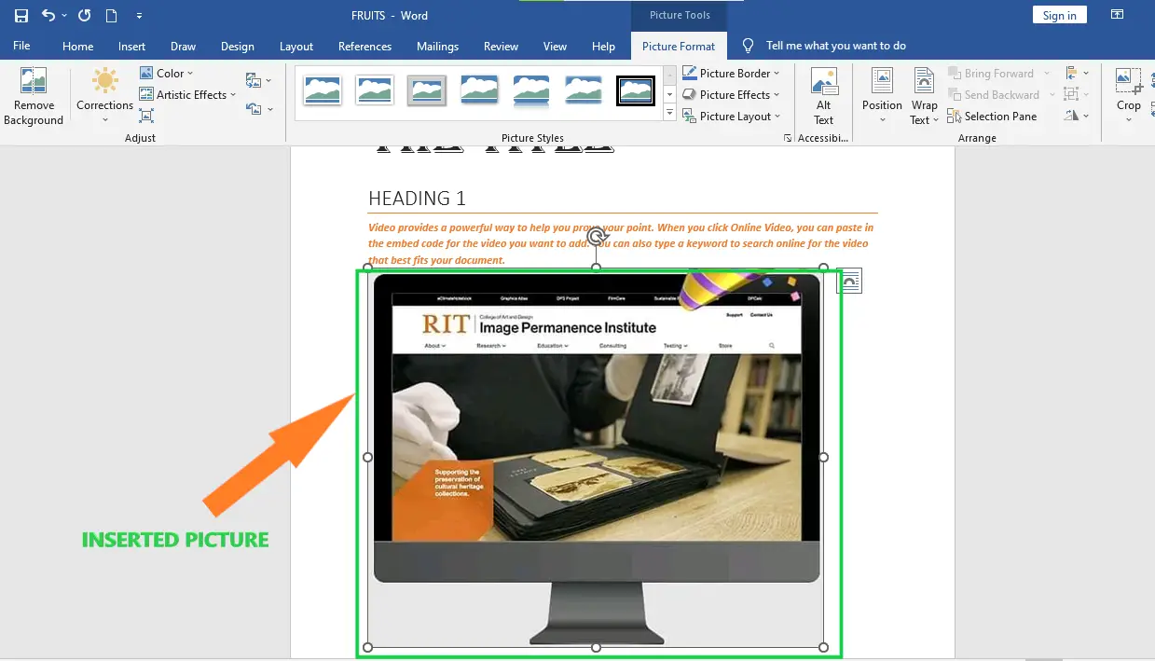Click the Wrap Text icon
1155x661 pixels.
tap(923, 96)
